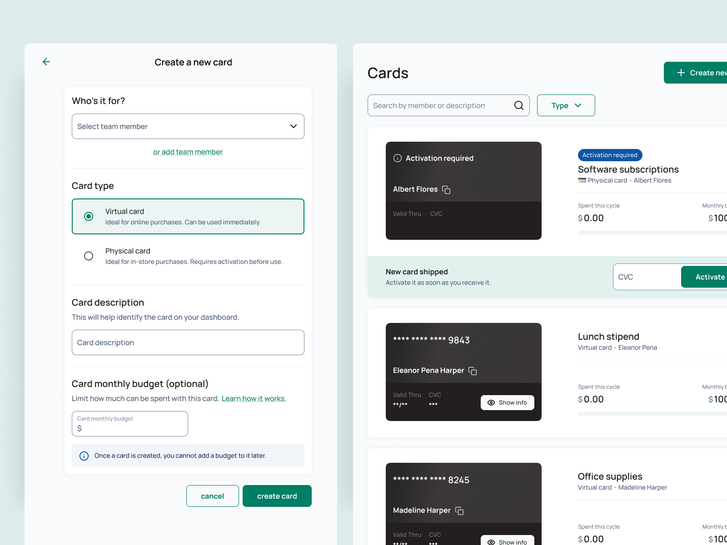Click the Activation required info icon on card

click(398, 158)
